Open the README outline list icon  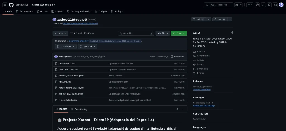(x=183, y=109)
